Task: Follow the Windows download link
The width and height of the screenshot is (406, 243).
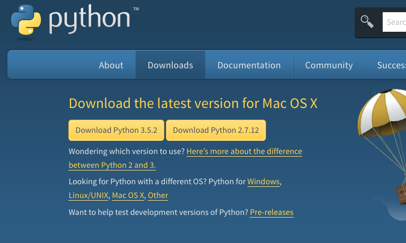Action: 263,182
